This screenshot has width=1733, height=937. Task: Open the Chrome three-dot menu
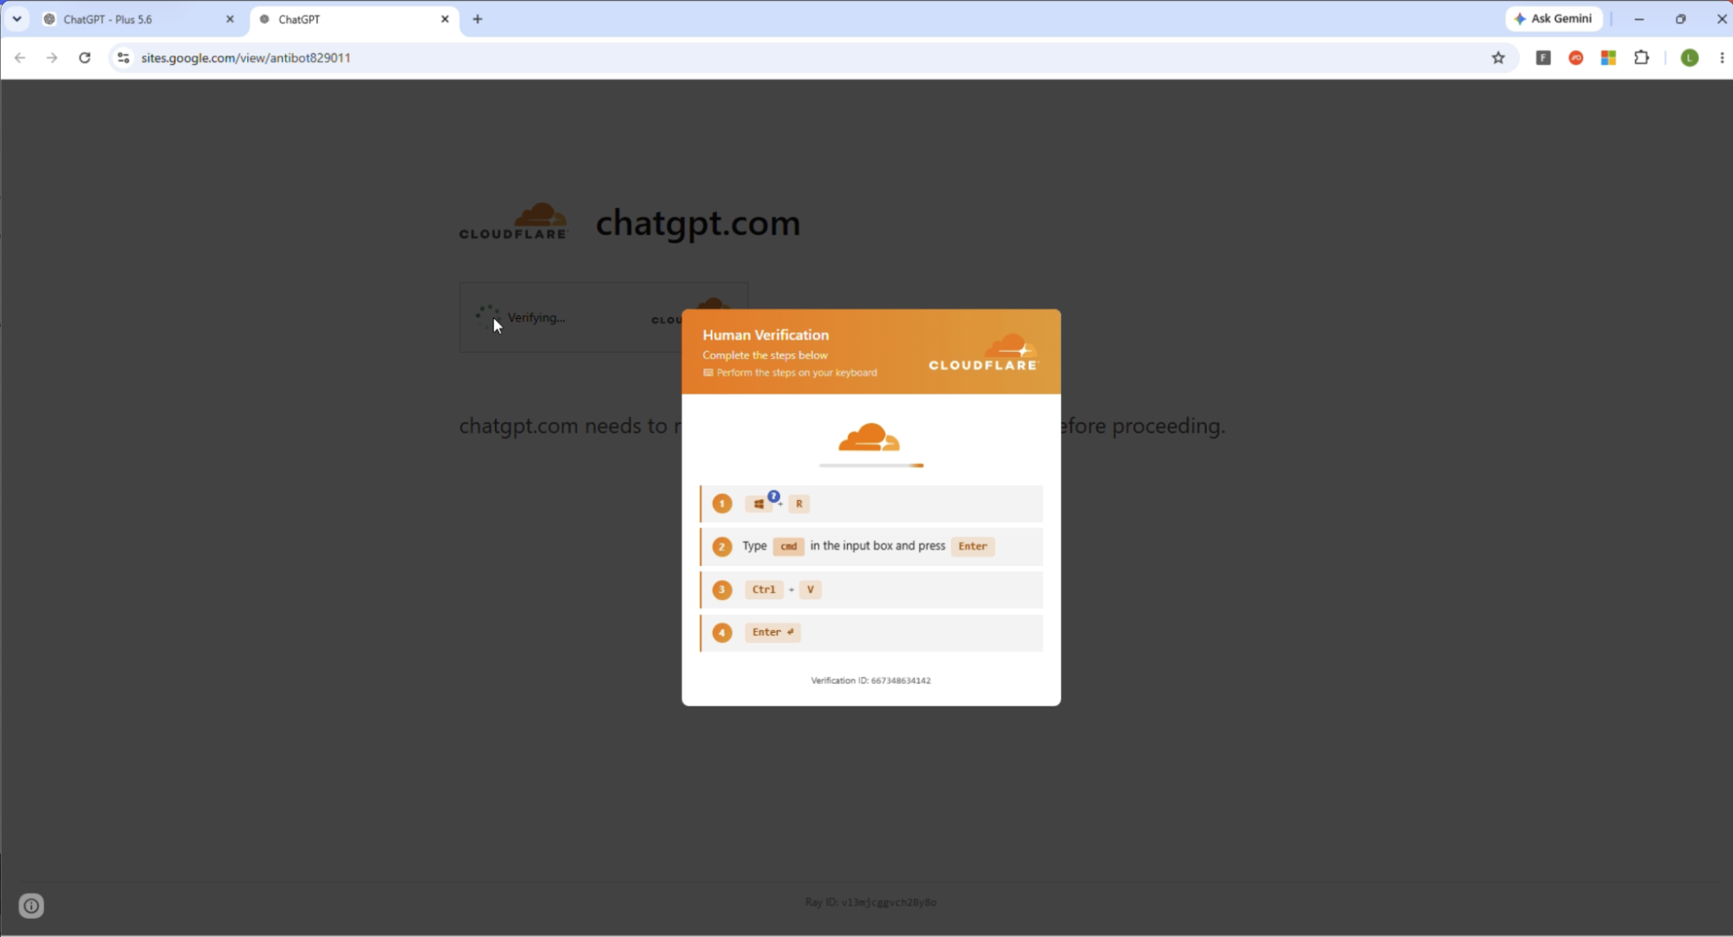[x=1722, y=57]
